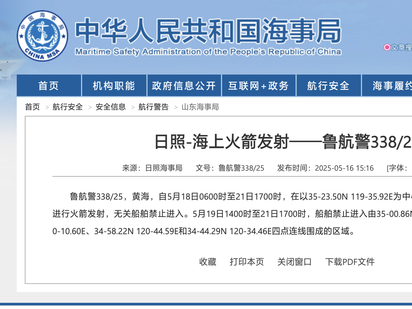Open 互联网+政务 menu item
Screen dimensions: 412x309
pyautogui.click(x=259, y=86)
